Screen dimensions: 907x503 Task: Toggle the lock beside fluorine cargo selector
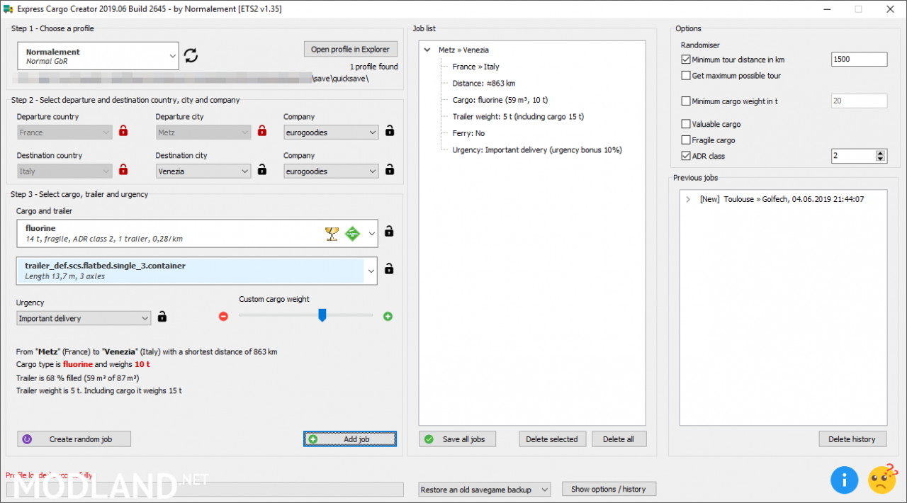point(389,232)
